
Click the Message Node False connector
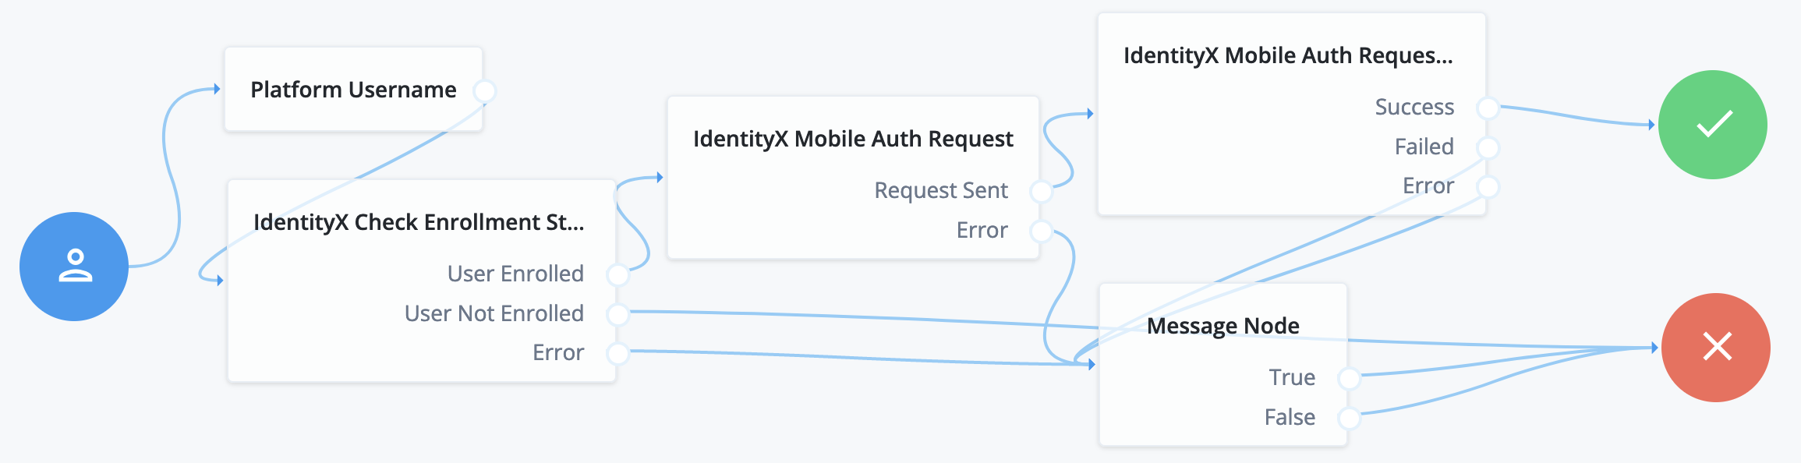(x=1349, y=419)
